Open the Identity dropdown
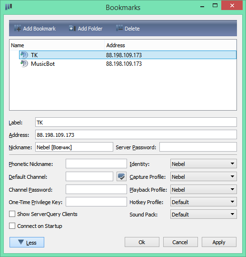The image size is (246, 257). click(x=204, y=164)
